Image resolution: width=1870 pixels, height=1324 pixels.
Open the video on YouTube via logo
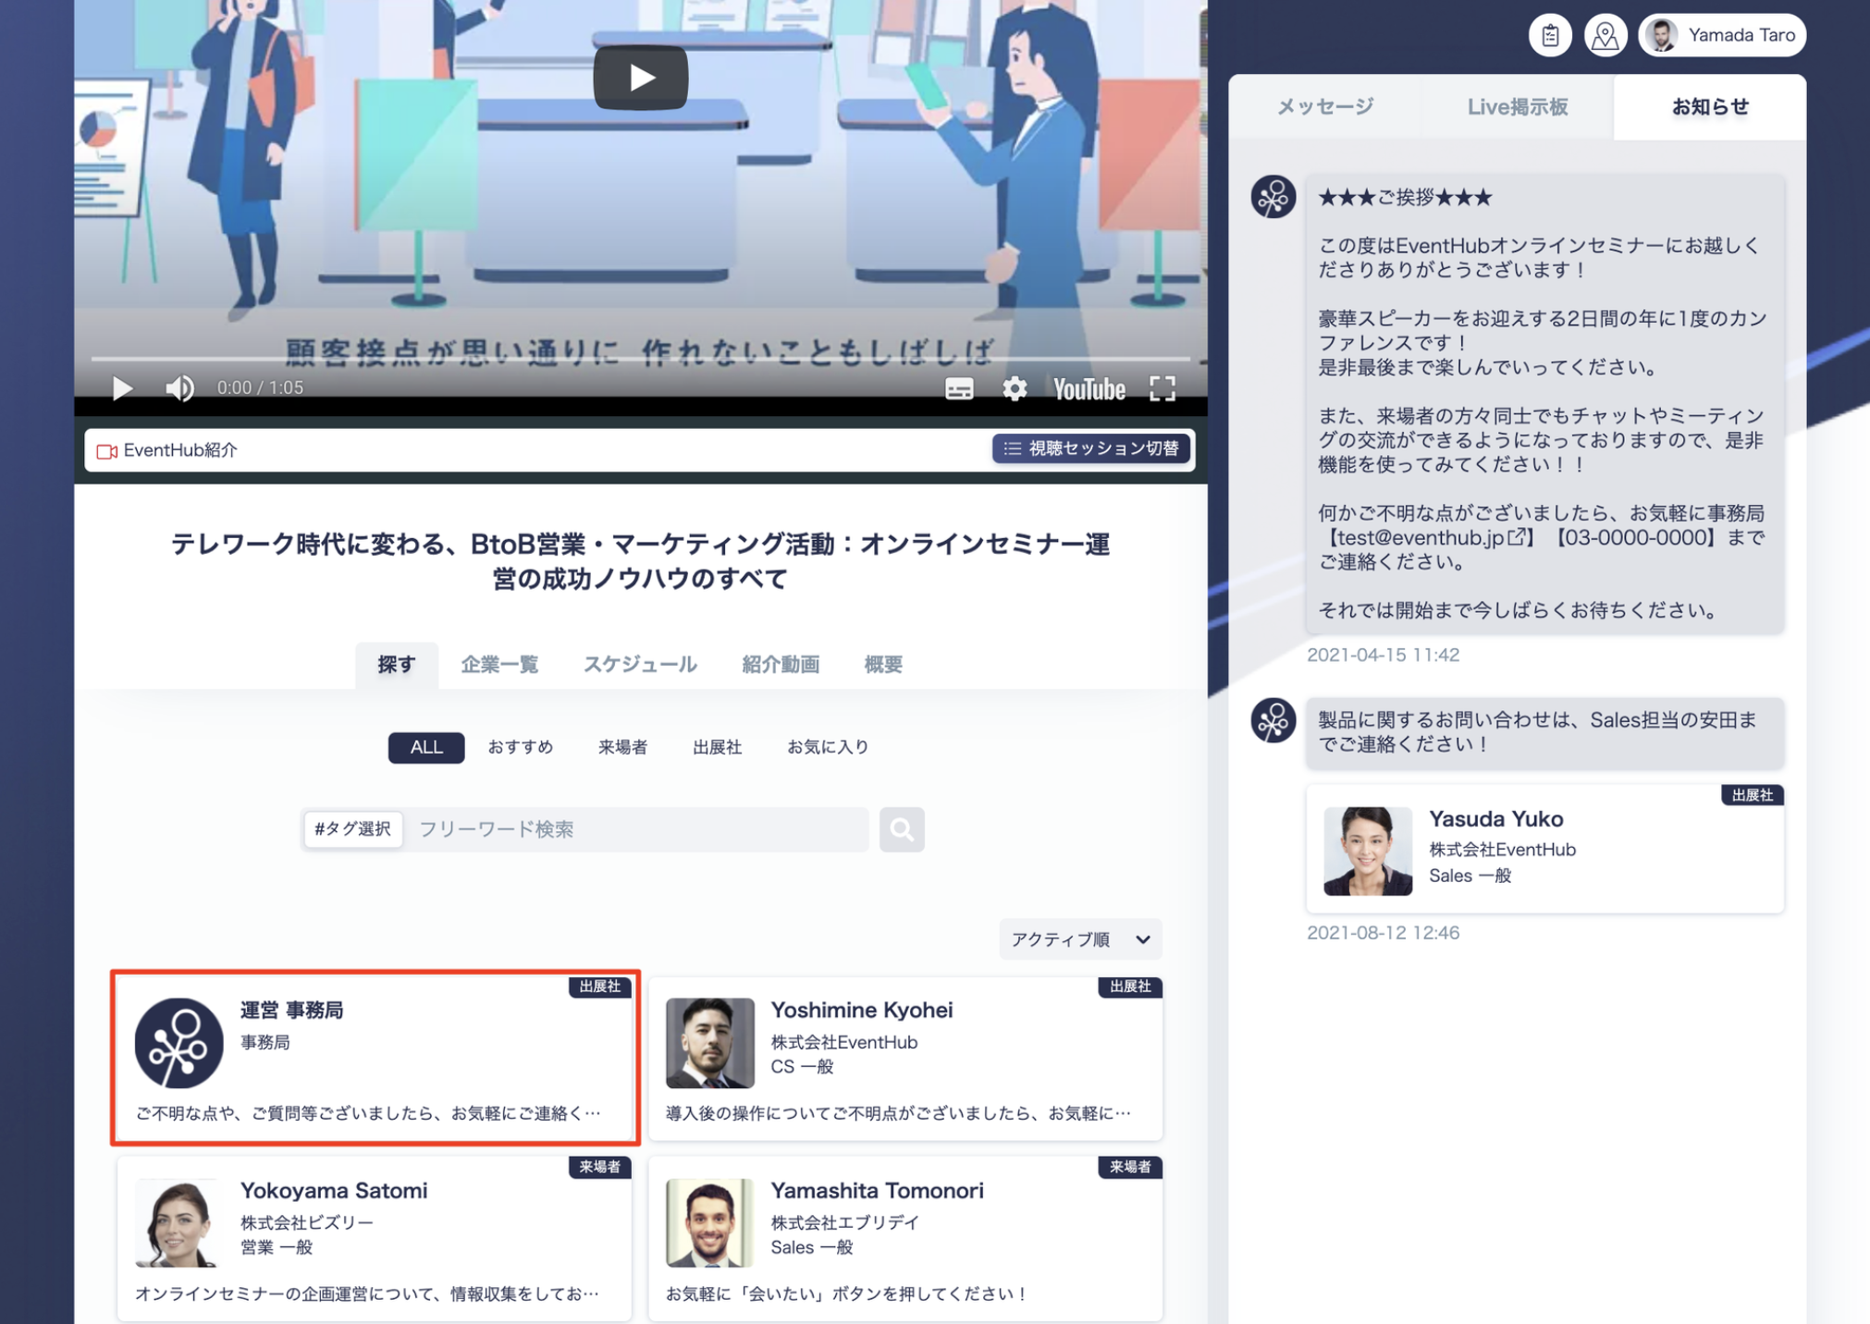[x=1089, y=389]
